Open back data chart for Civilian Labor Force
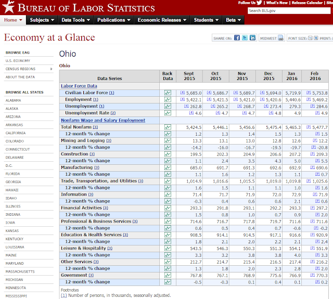 tap(168, 93)
